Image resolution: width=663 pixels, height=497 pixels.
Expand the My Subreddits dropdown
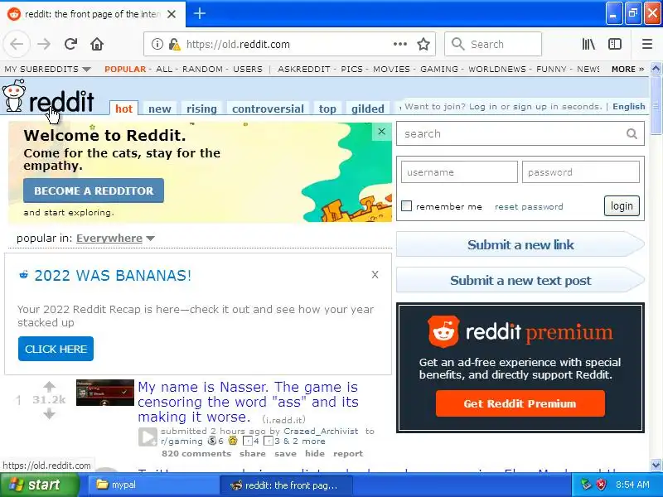click(x=47, y=69)
